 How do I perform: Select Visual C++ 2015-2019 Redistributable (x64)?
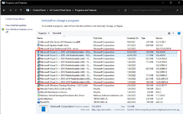click(107, 79)
